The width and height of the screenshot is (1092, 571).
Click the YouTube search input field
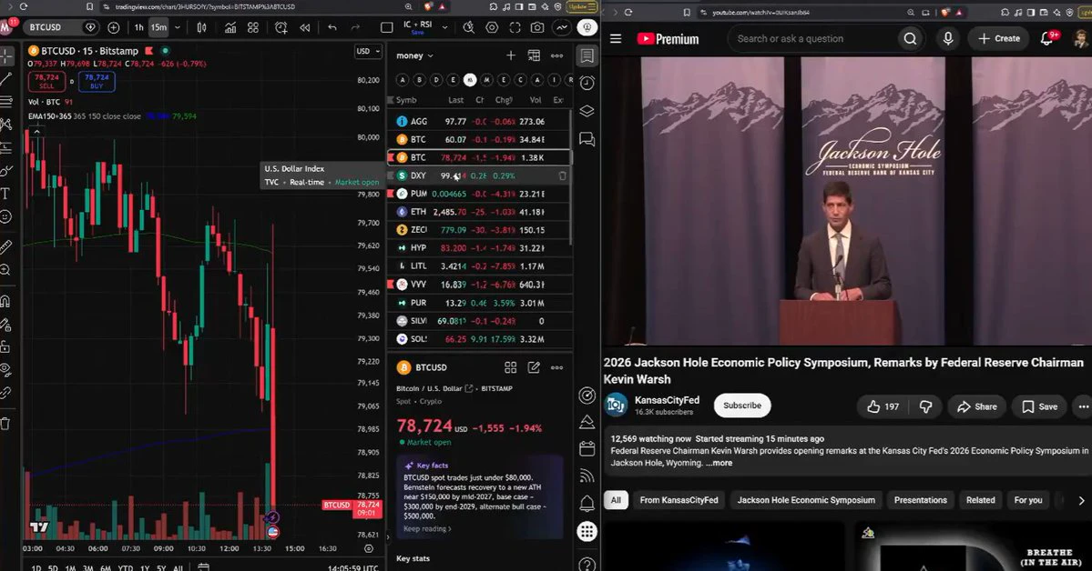[x=811, y=39]
